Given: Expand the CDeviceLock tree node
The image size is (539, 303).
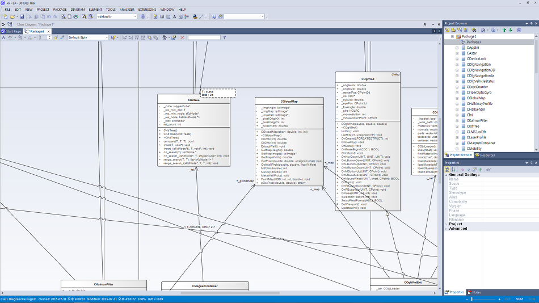Looking at the screenshot, I should pos(457,59).
